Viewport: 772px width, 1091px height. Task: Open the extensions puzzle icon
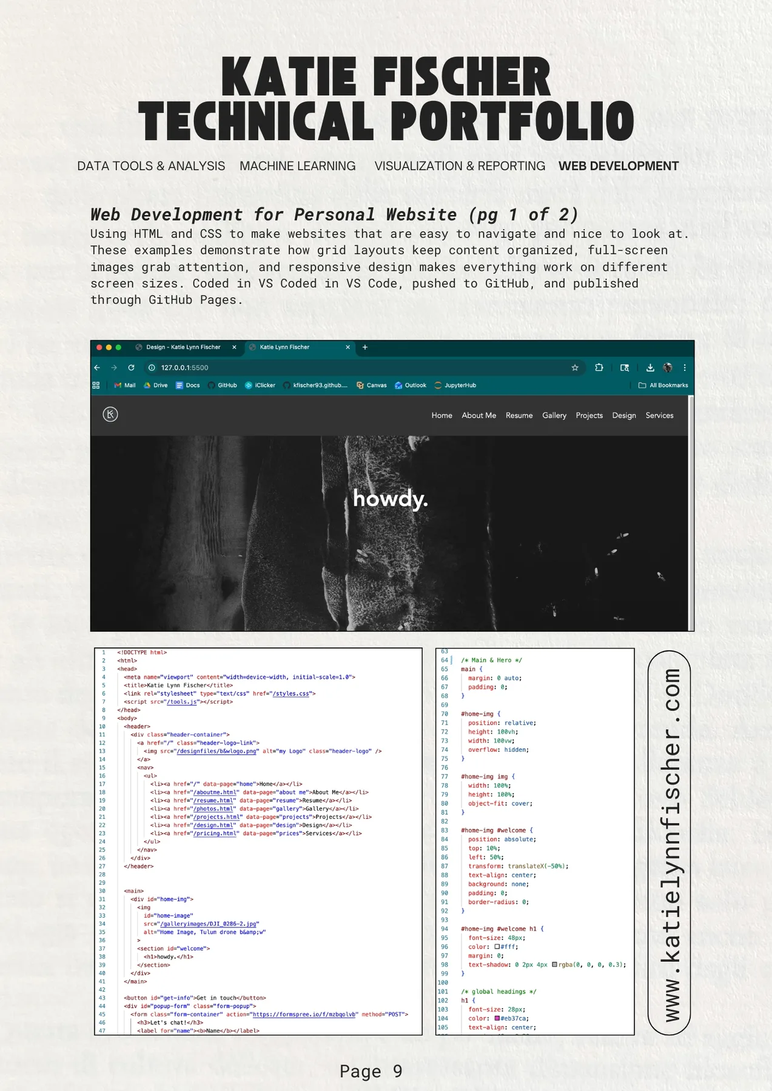tap(599, 367)
